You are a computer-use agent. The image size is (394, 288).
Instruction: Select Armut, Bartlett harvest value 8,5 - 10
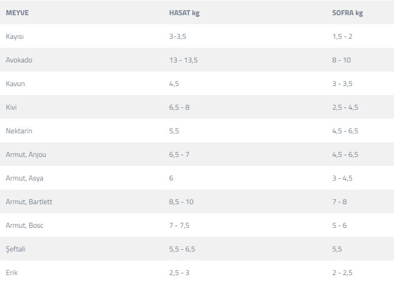pyautogui.click(x=181, y=202)
